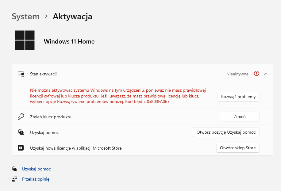
Task: Click the help icon beside the bottom Uzyskaj pomoc link
Action: pyautogui.click(x=14, y=169)
